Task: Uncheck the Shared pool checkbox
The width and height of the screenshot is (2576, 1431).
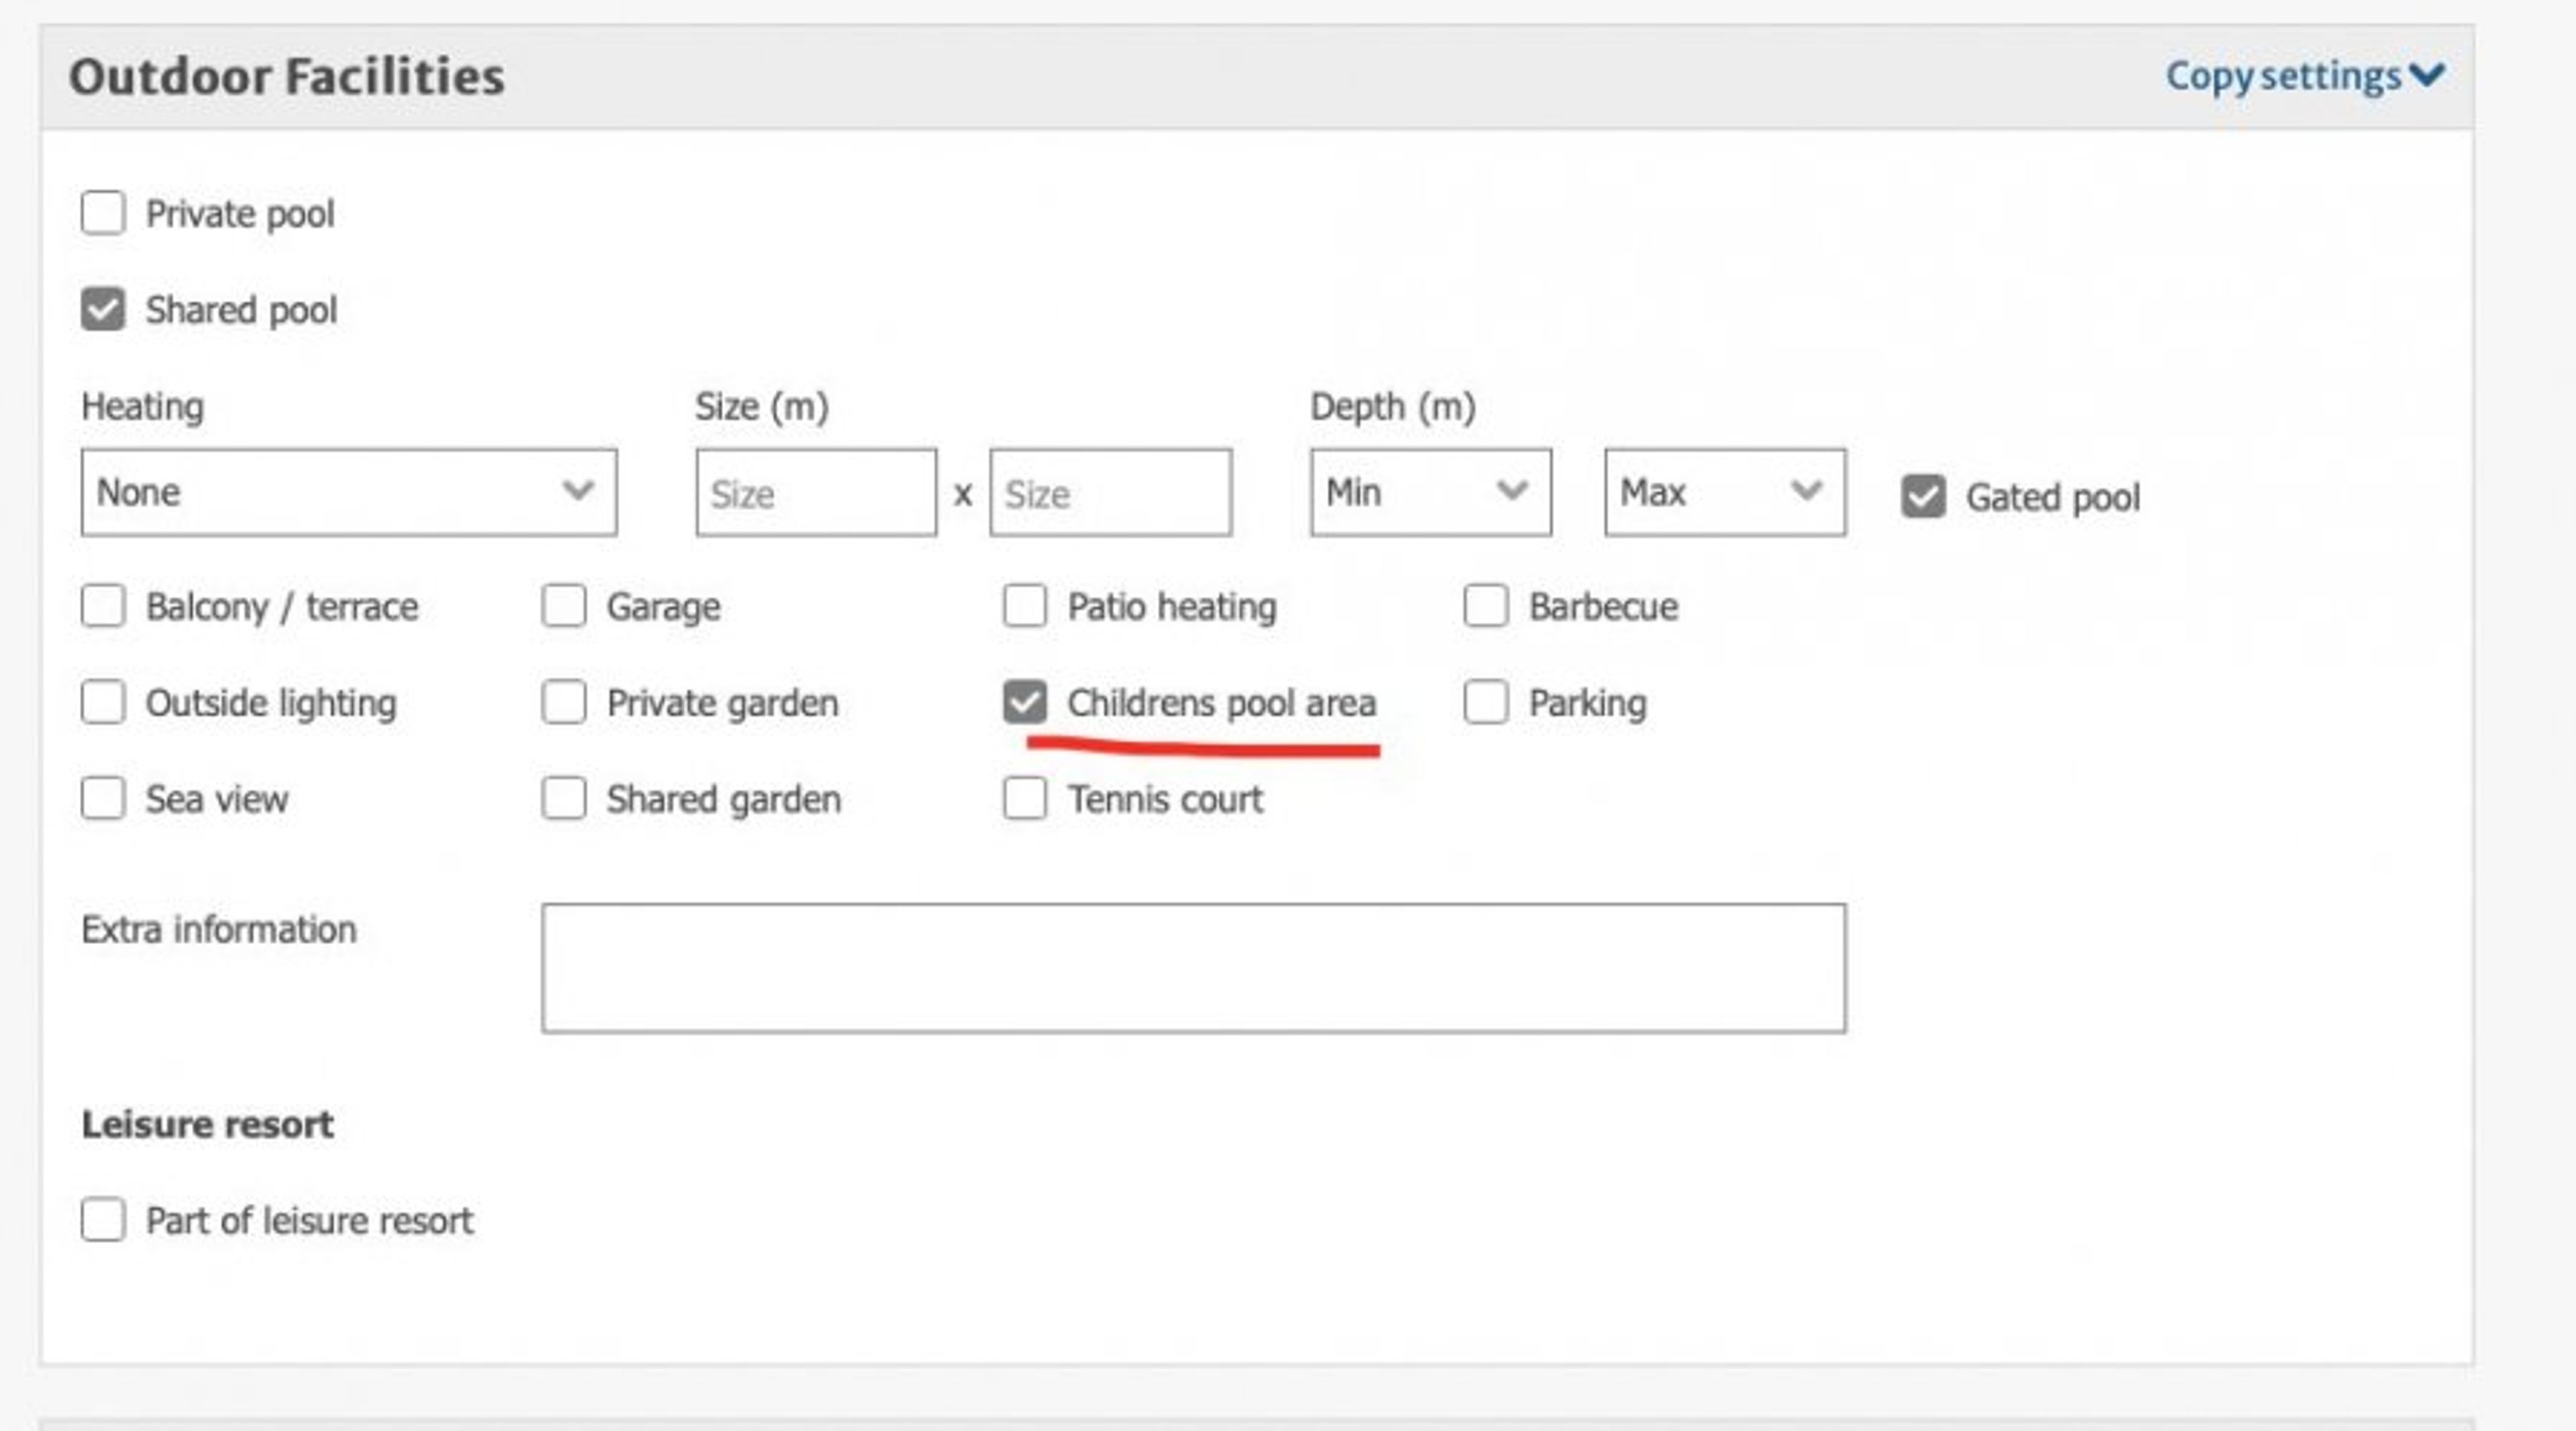Action: coord(103,308)
